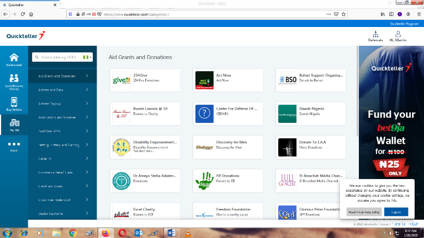Click Read the privacy policy button

coord(363,212)
